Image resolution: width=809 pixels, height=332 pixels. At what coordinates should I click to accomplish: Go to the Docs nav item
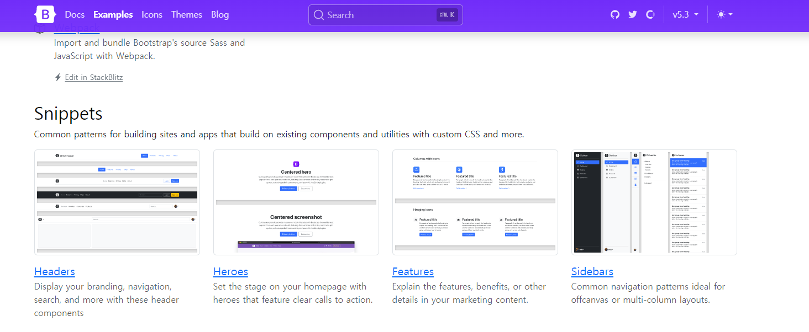[x=75, y=14]
